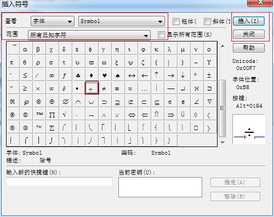Click the description text 除号

(x=45, y=161)
